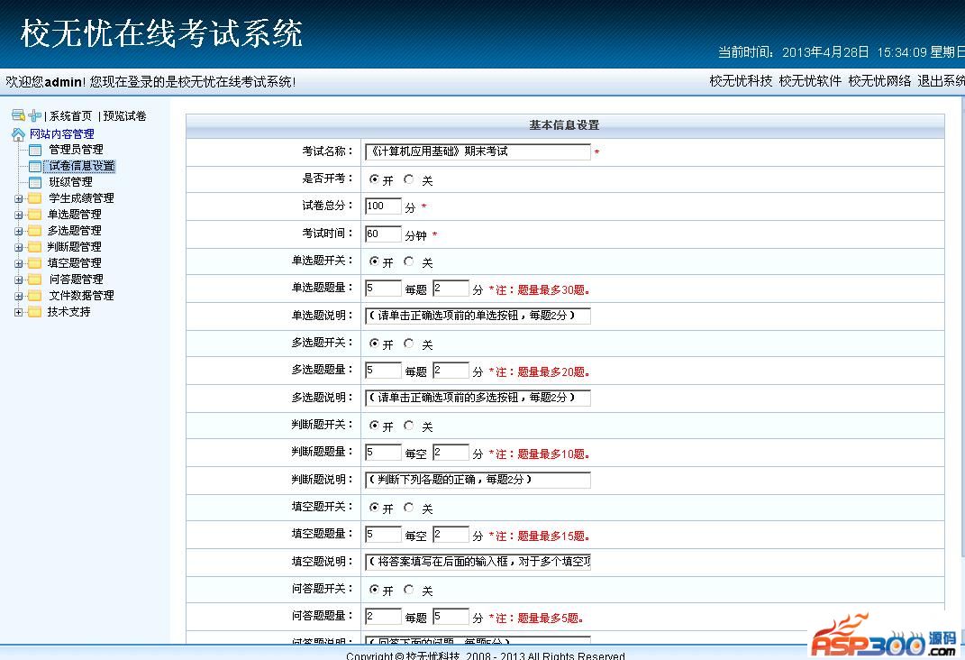
Task: Click the document icon beside 管理员管理
Action: point(34,150)
